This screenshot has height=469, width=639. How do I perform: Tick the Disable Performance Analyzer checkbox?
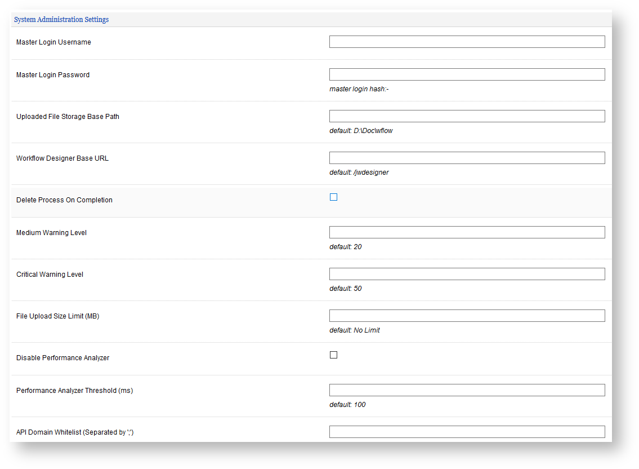[x=333, y=355]
